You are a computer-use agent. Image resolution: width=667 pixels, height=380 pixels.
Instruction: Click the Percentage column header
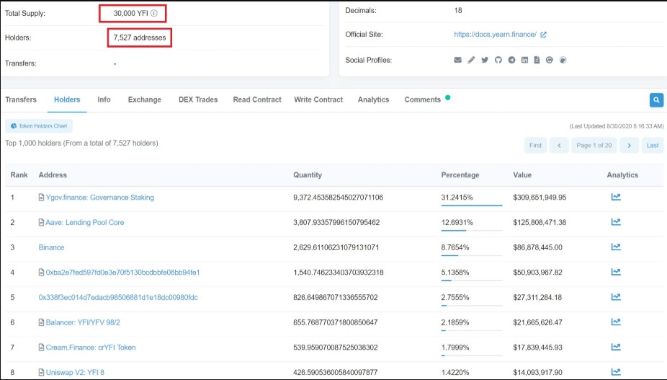tap(460, 174)
